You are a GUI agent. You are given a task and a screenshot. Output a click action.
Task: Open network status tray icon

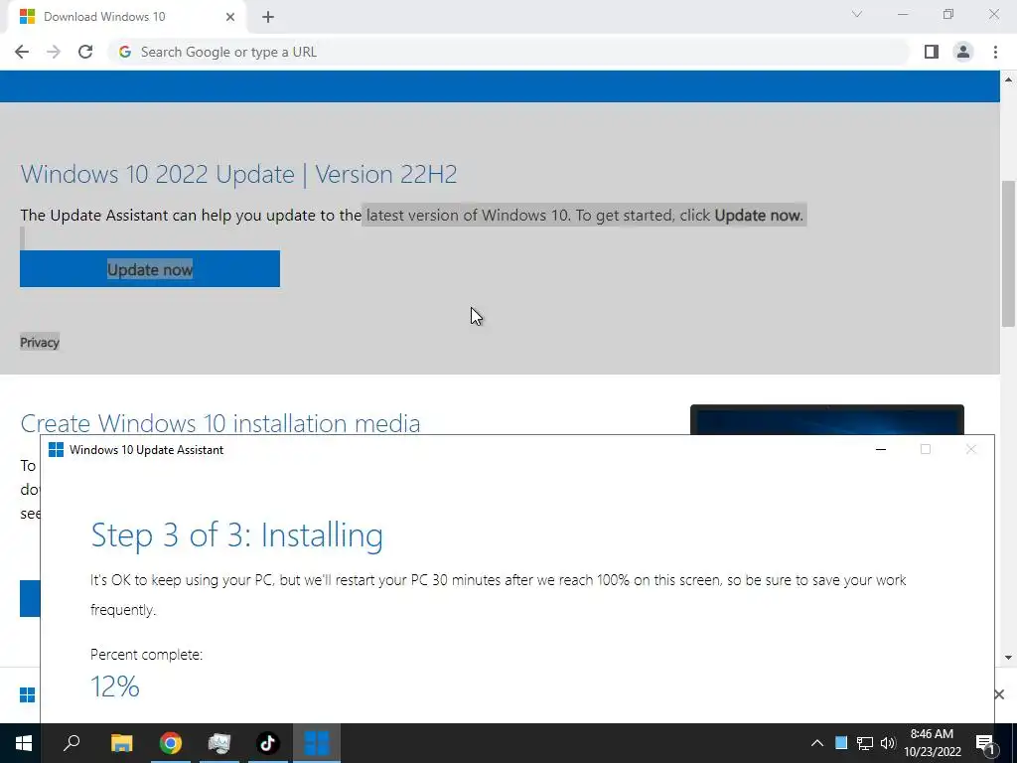(865, 743)
